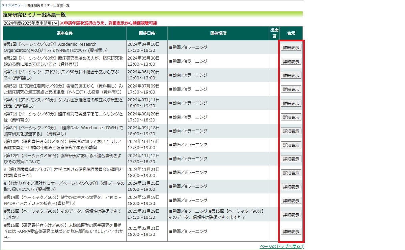405x250 pixels.
Task: Click 詳細表示 for e第7回 モニタリング seminar
Action: (x=291, y=117)
